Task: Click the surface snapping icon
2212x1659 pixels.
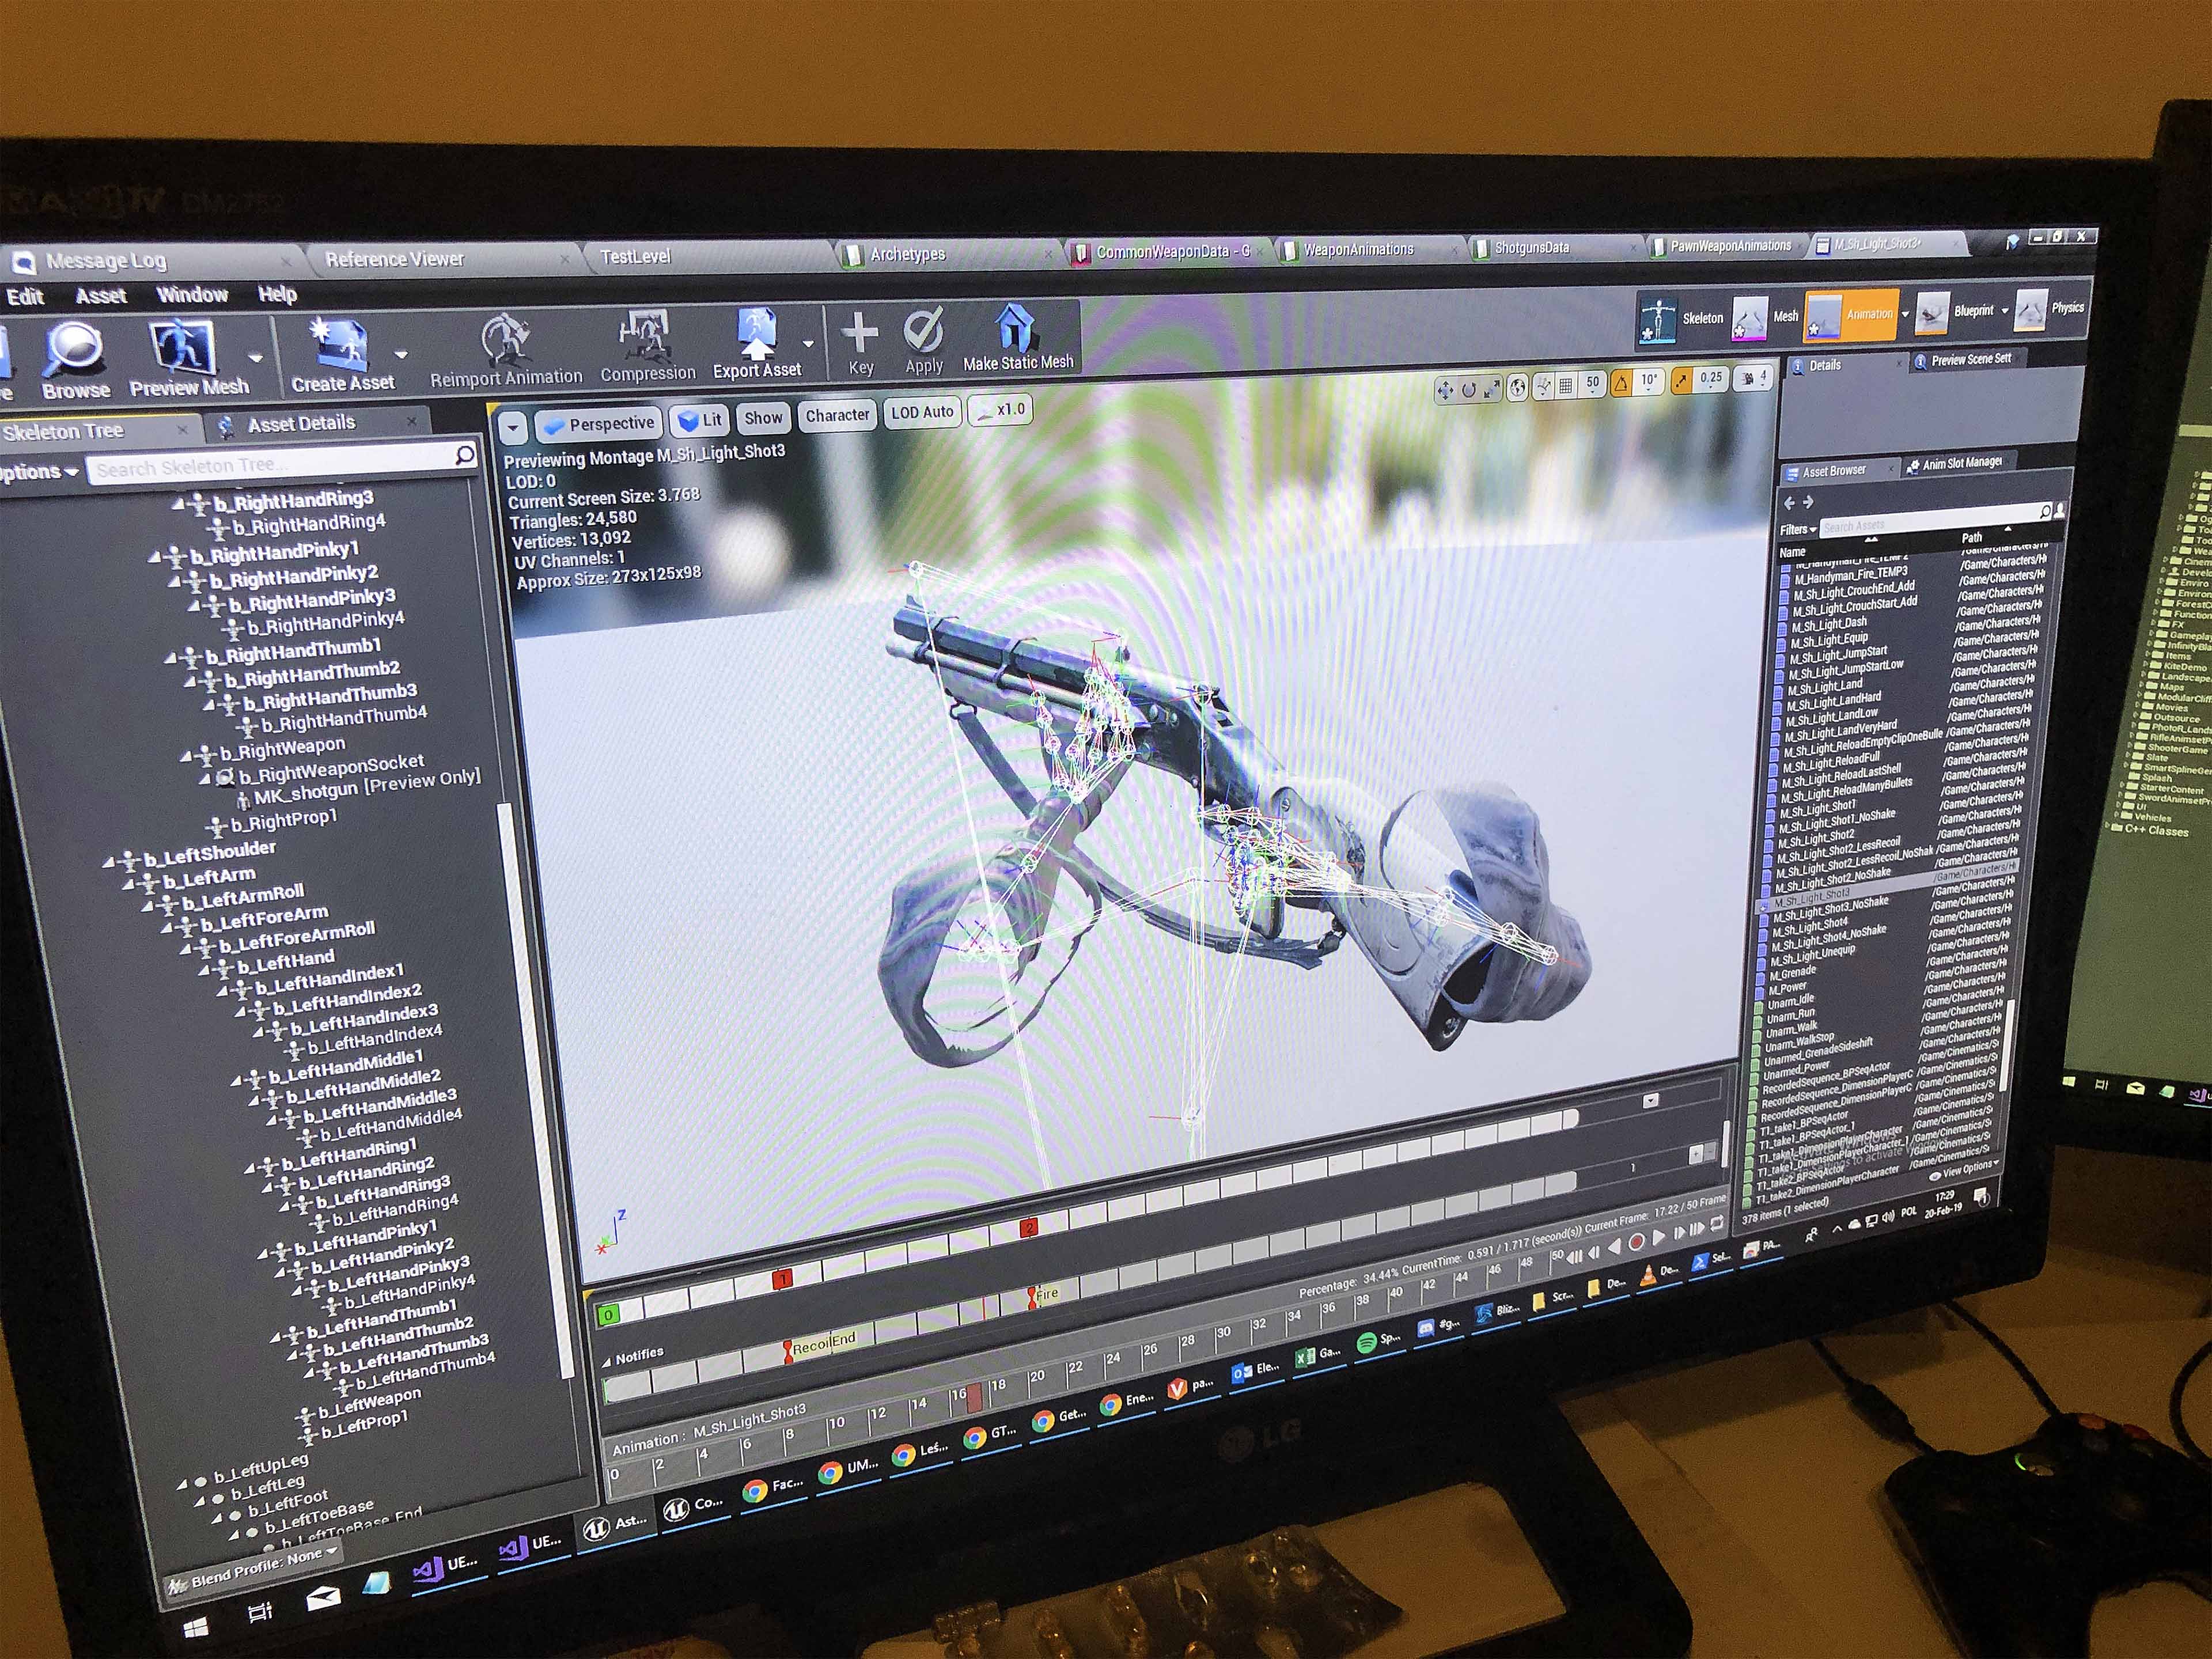Action: click(1542, 386)
